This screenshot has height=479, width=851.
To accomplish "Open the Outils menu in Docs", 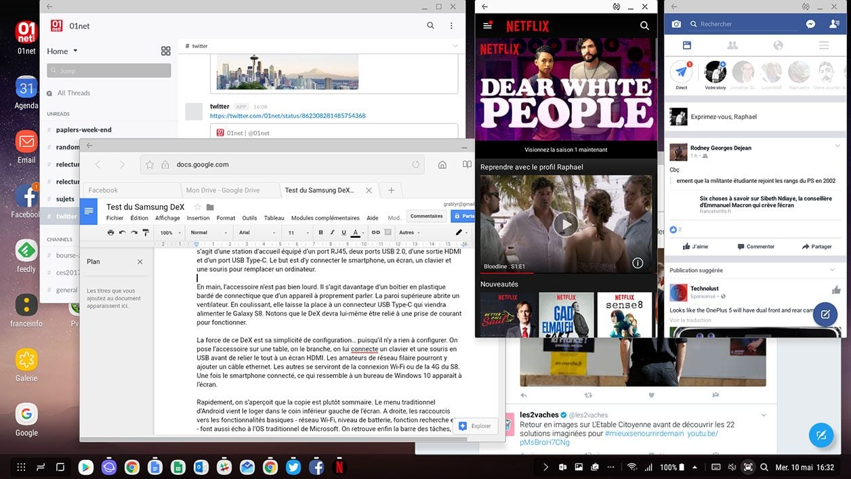I will [249, 218].
